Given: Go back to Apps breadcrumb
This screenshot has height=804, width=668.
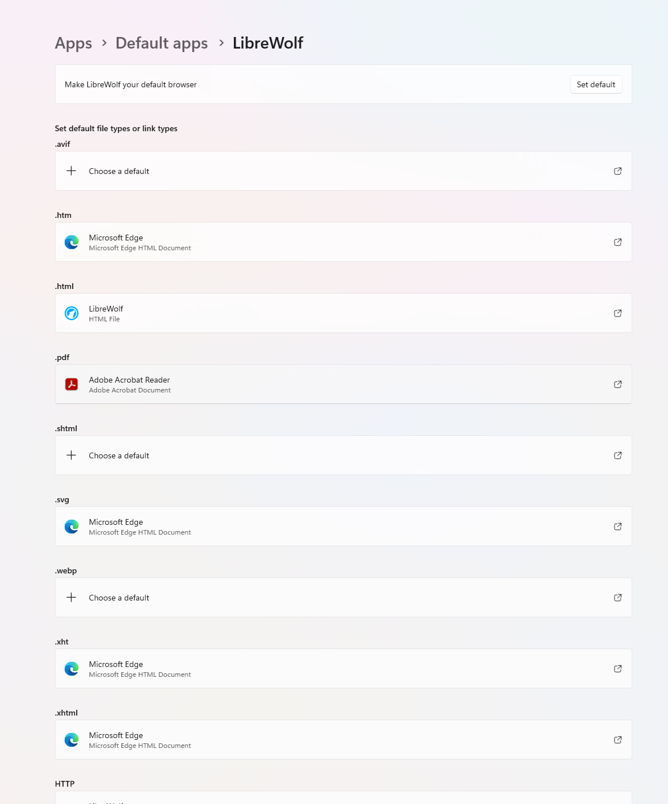Looking at the screenshot, I should [x=73, y=43].
